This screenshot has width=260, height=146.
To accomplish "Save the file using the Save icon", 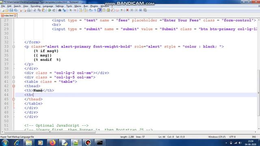I will pos(11,10).
